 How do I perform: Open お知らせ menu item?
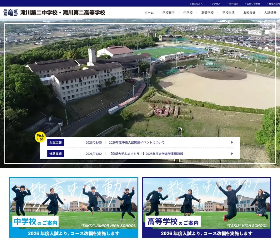point(249,13)
